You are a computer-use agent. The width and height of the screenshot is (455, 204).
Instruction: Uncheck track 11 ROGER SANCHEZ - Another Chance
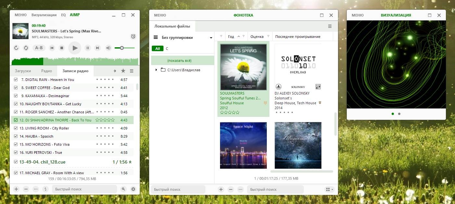[x=16, y=112]
